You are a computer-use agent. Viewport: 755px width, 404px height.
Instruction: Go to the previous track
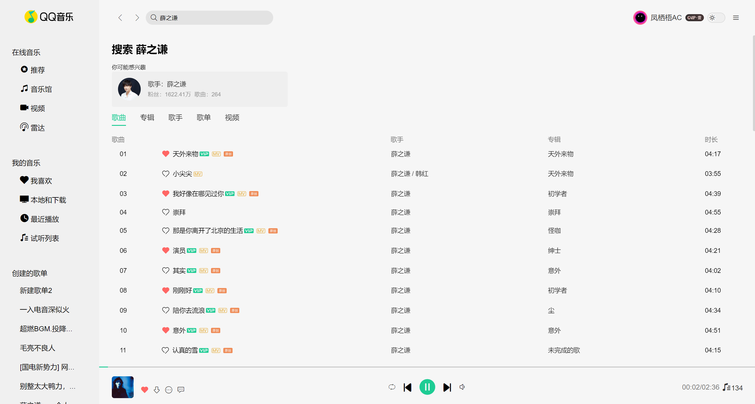tap(407, 387)
